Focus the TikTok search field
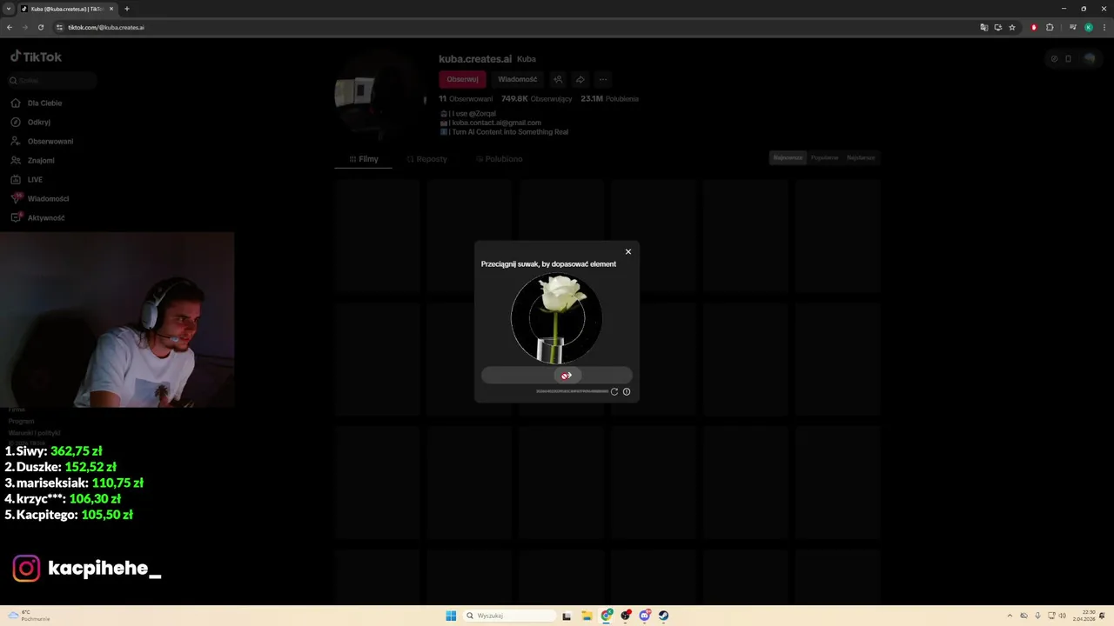This screenshot has height=626, width=1114. 52,81
